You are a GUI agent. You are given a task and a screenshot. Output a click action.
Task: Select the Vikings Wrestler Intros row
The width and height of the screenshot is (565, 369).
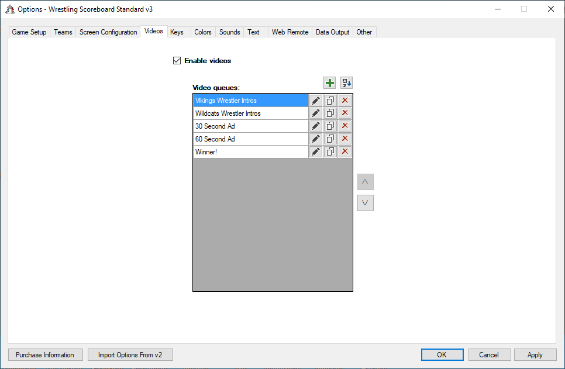(x=251, y=101)
